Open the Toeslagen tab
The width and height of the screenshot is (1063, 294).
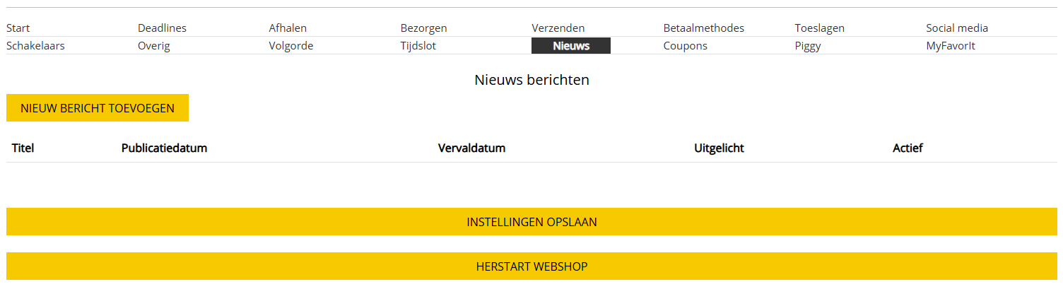(820, 28)
